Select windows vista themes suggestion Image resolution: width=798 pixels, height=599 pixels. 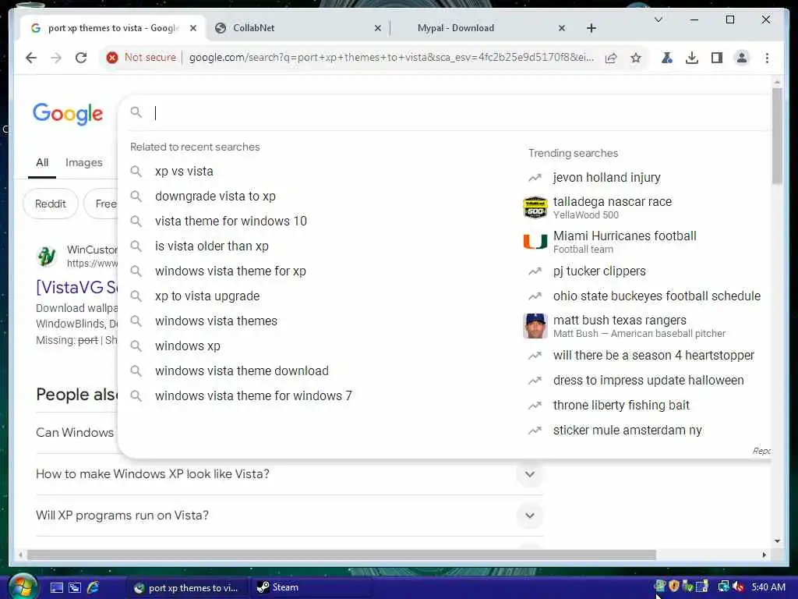(217, 321)
